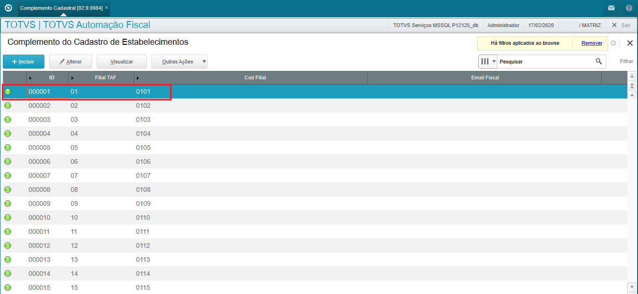The image size is (638, 294).
Task: Open the search column selector icon
Action: tap(488, 62)
